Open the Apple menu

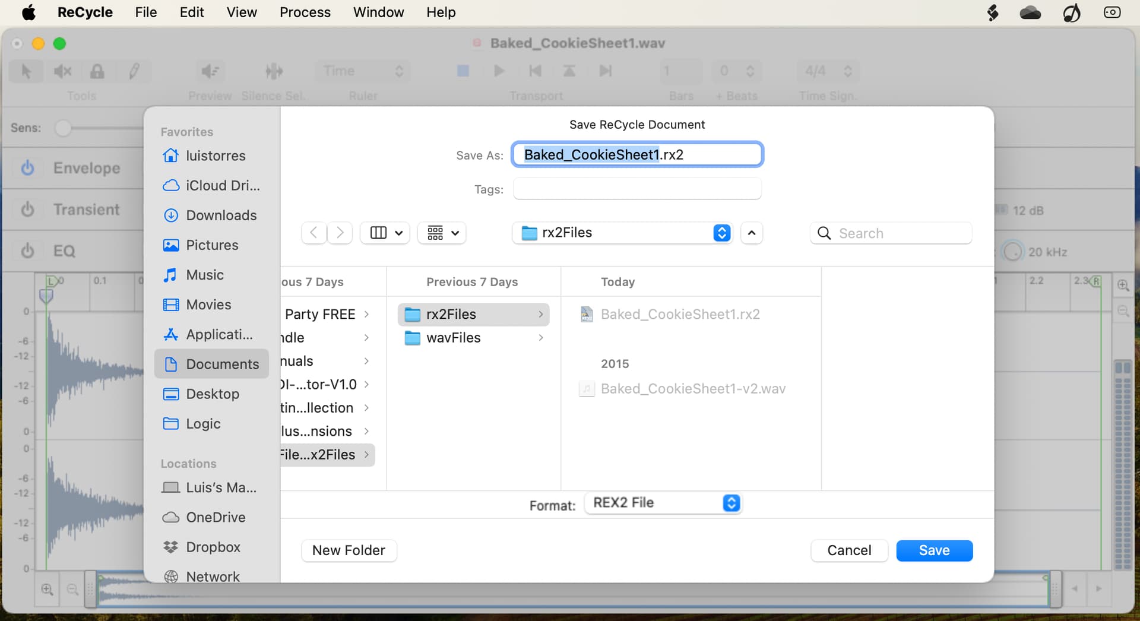28,12
